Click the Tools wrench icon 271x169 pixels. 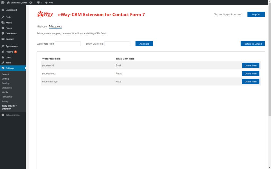[x=3, y=63]
